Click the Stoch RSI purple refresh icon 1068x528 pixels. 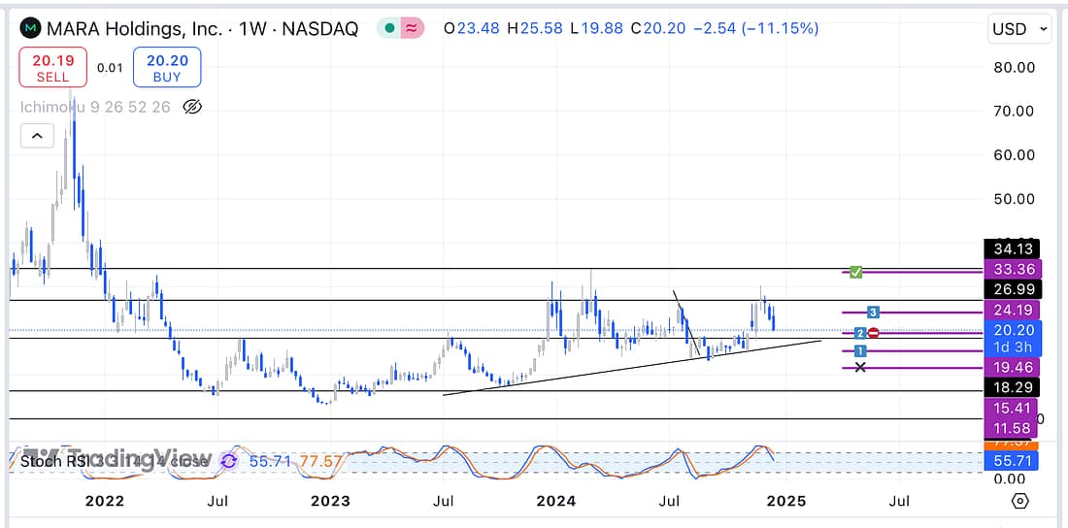point(229,461)
